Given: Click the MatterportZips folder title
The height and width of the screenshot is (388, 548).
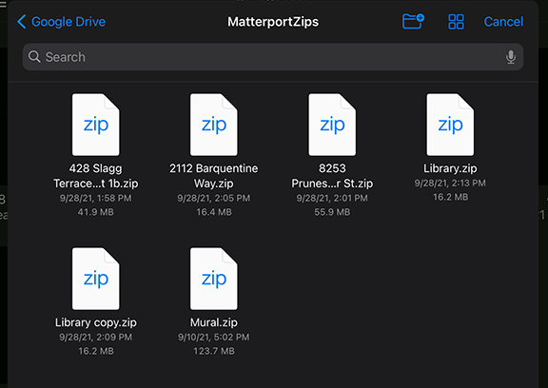Looking at the screenshot, I should click(273, 22).
